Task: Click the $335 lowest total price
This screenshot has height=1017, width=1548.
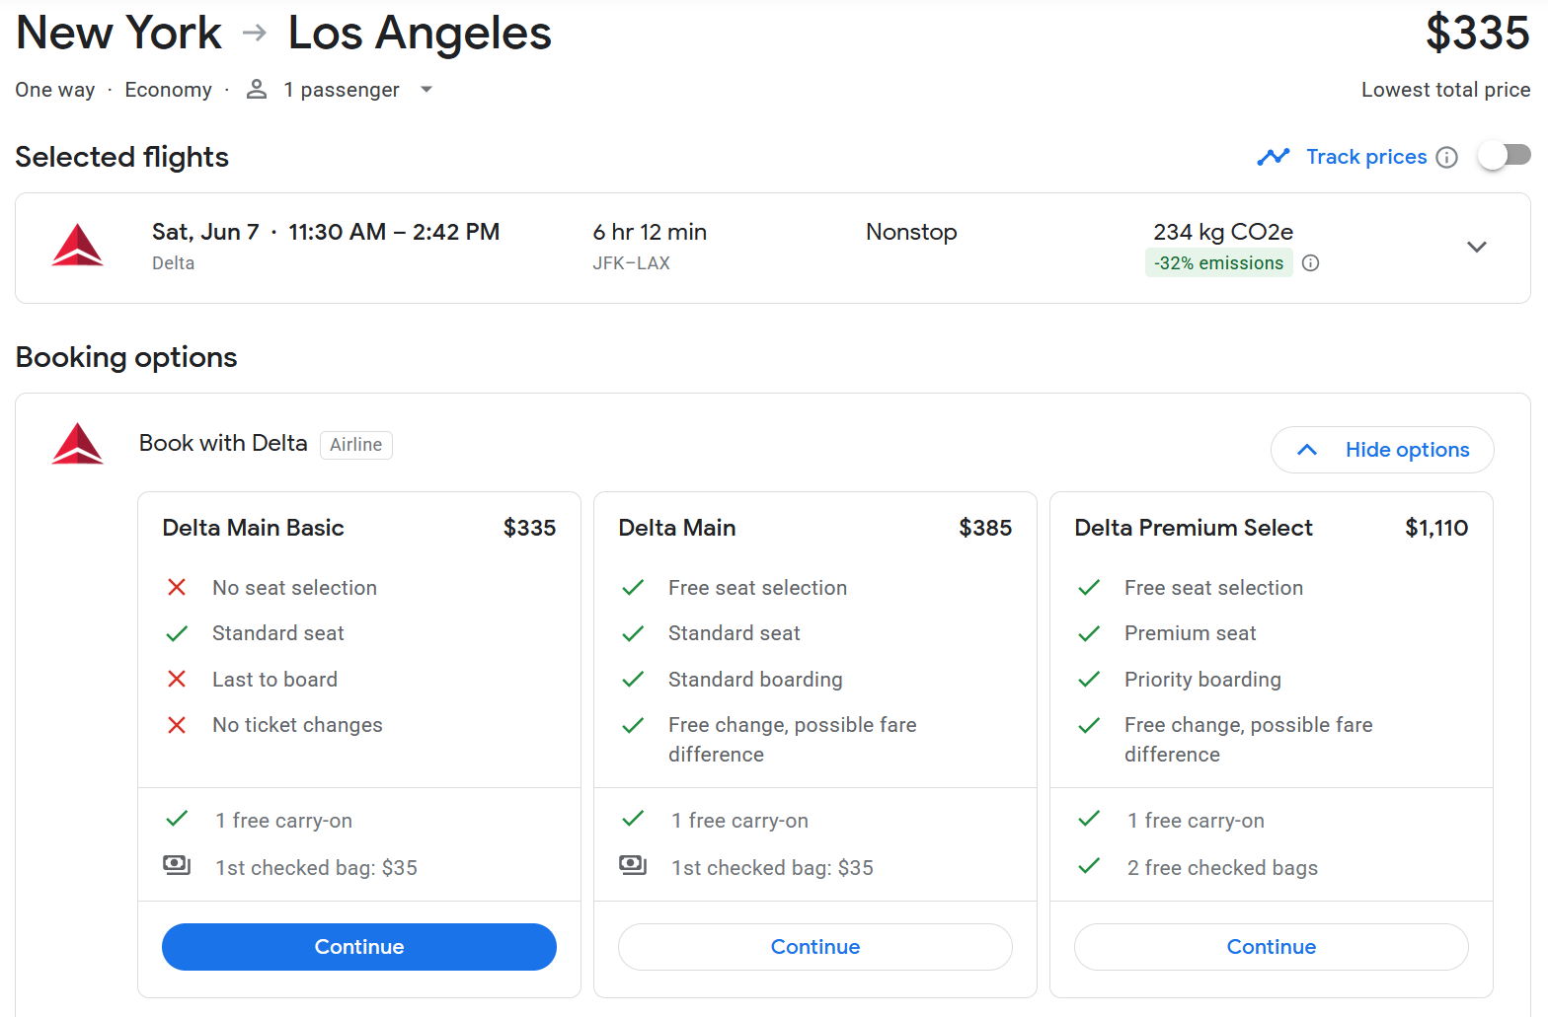Action: point(1477,33)
